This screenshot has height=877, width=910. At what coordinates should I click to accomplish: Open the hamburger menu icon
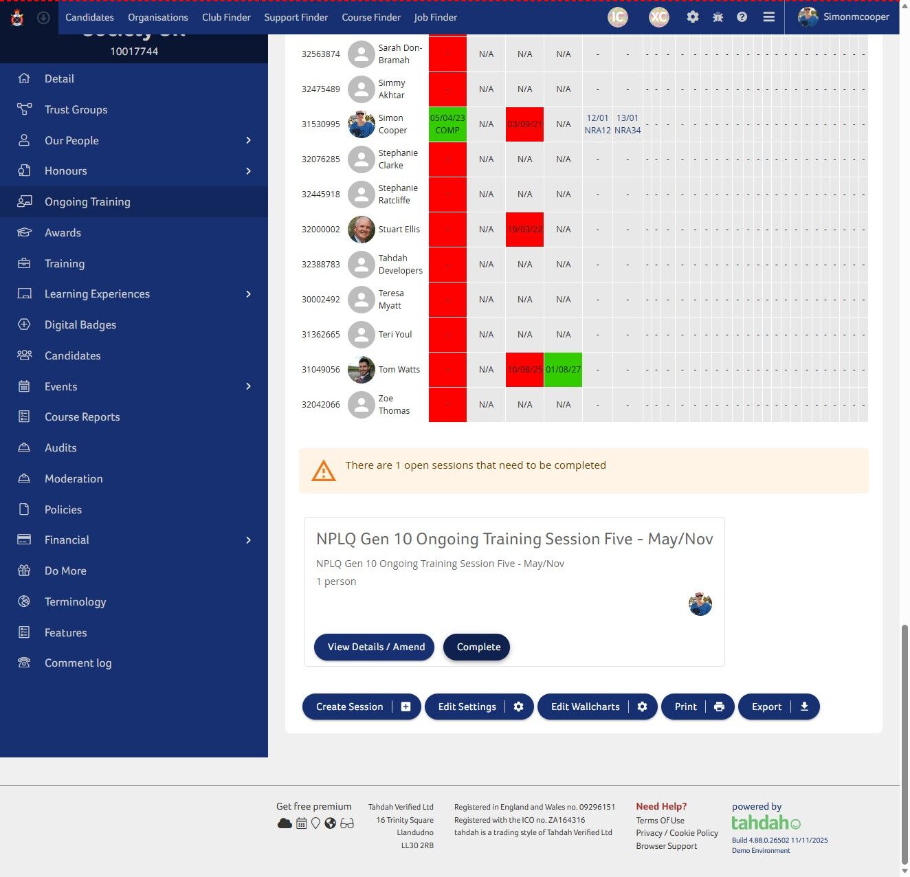(x=768, y=16)
